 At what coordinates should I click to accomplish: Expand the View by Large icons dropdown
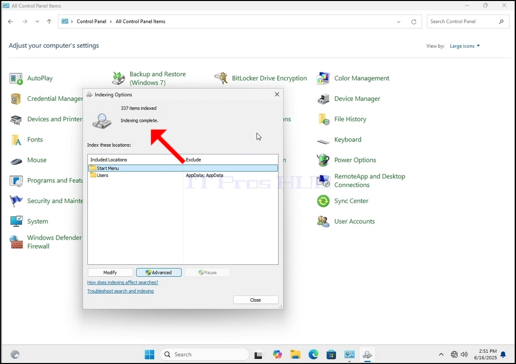465,46
